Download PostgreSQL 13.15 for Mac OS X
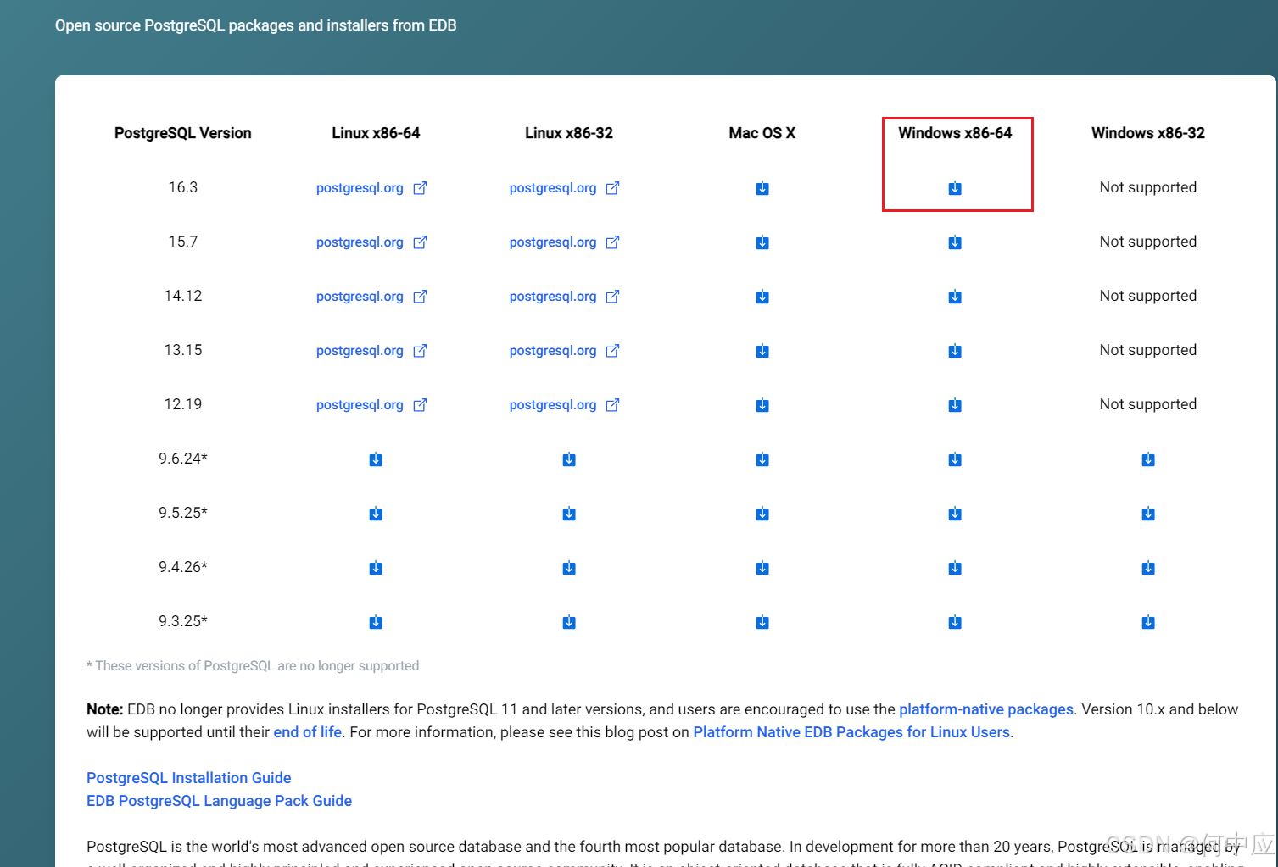Viewport: 1278px width, 867px height. (x=762, y=351)
